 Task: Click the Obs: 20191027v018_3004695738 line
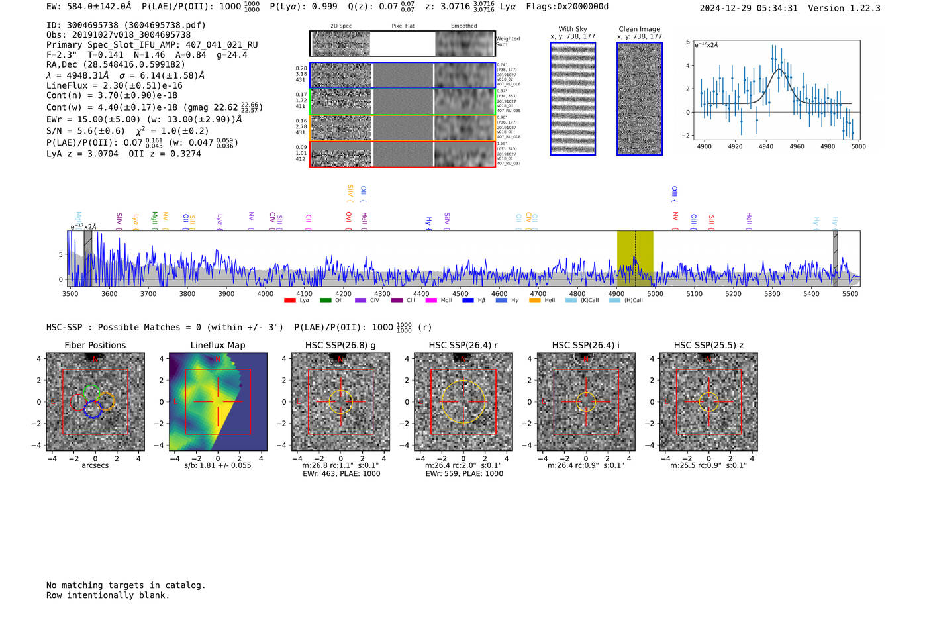pos(119,35)
